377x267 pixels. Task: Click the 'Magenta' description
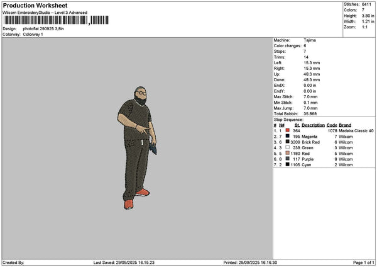pyautogui.click(x=309, y=137)
